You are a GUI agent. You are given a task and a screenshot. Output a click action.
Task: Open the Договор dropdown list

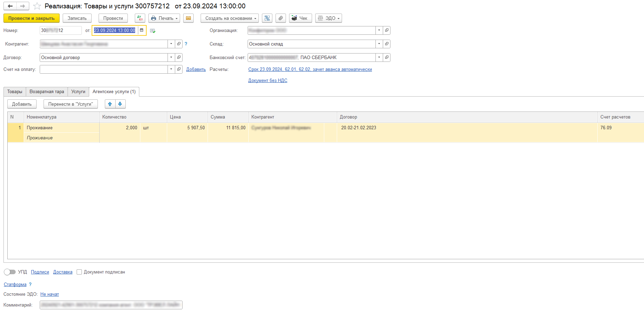pos(171,57)
